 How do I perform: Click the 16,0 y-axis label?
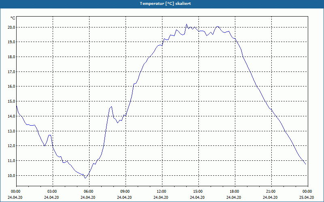click(x=11, y=86)
